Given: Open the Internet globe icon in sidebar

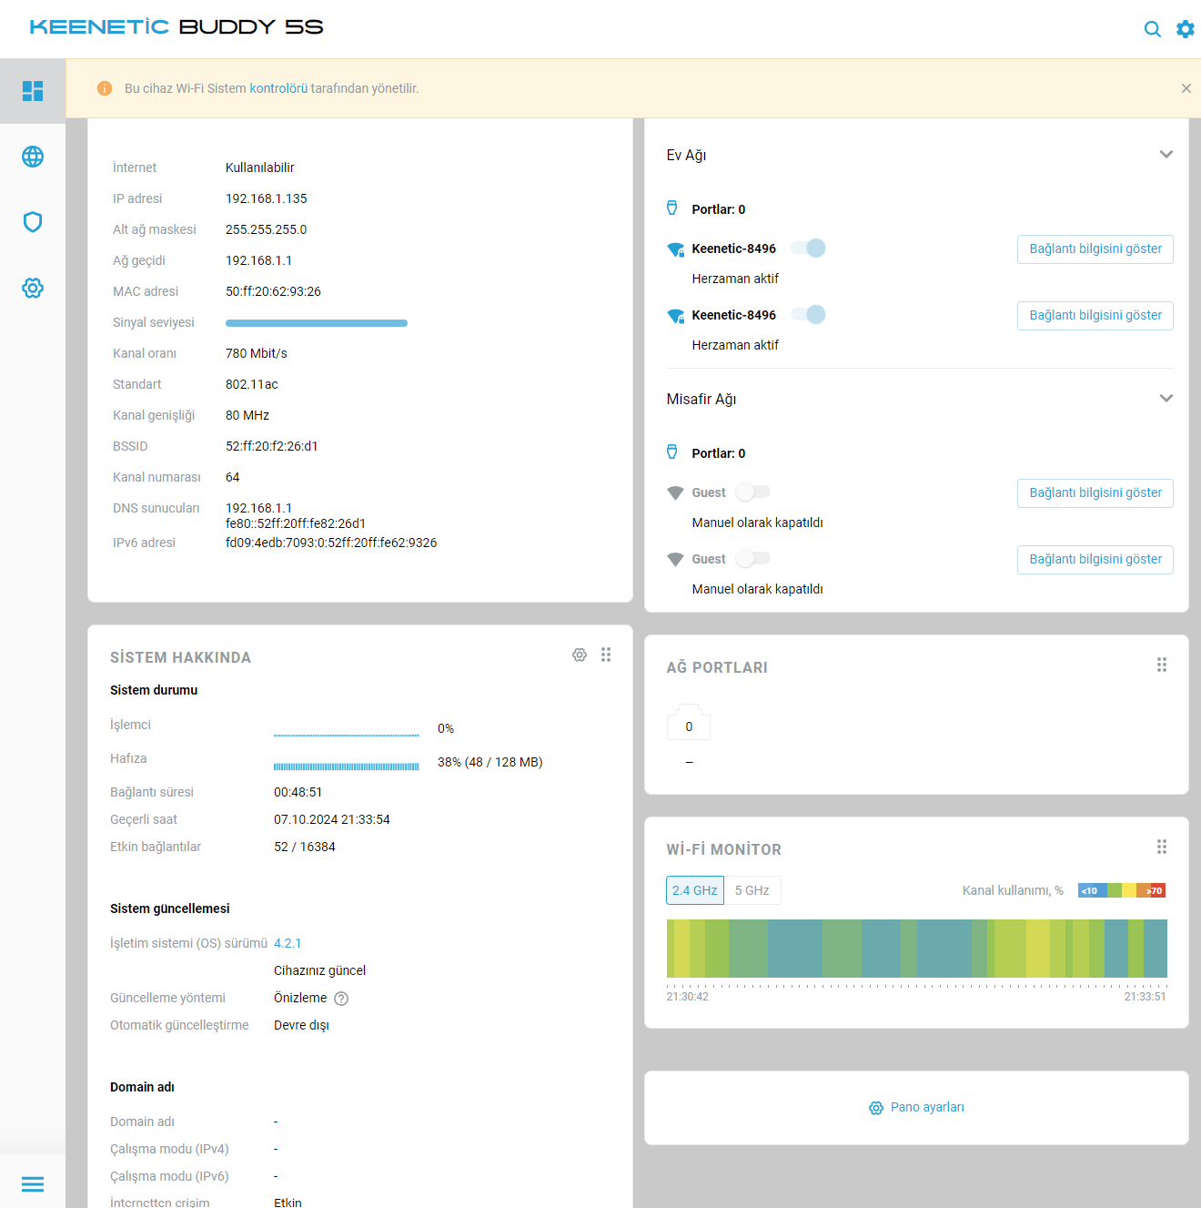Looking at the screenshot, I should pyautogui.click(x=33, y=157).
